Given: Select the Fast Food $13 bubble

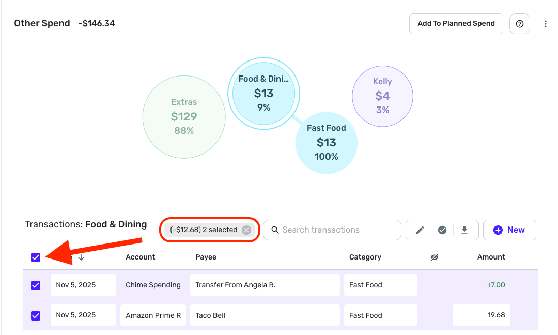Looking at the screenshot, I should 326,142.
